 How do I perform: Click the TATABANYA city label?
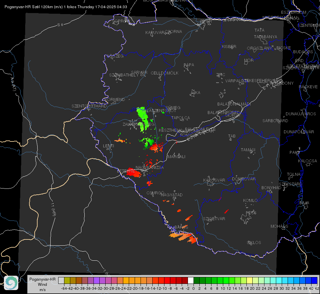point(265,37)
